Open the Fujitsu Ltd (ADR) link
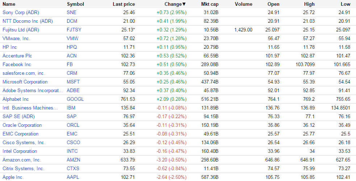Viewport: 356px width, 181px height. pos(21,30)
